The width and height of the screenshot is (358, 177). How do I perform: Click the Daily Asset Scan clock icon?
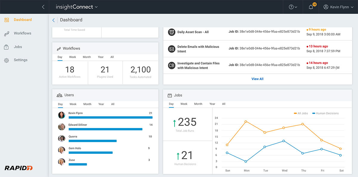coord(172,32)
